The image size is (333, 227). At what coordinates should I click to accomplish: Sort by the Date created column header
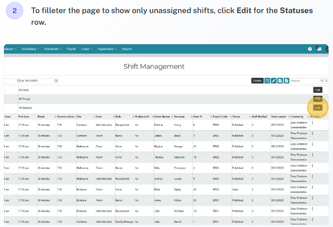pyautogui.click(x=279, y=117)
